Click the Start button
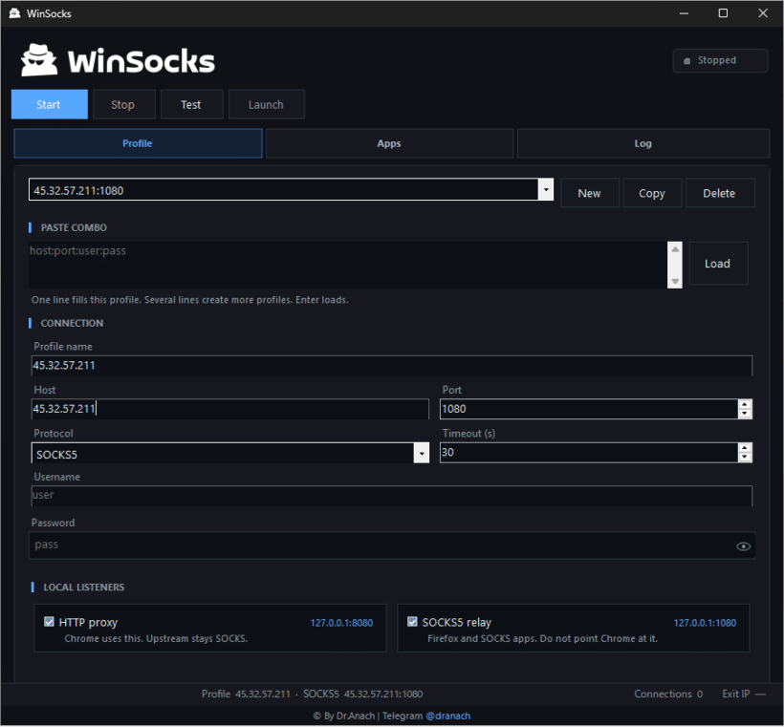The image size is (784, 727). 49,104
